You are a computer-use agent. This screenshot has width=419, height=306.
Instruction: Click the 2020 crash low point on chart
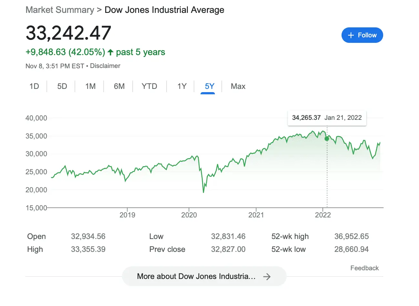(203, 192)
